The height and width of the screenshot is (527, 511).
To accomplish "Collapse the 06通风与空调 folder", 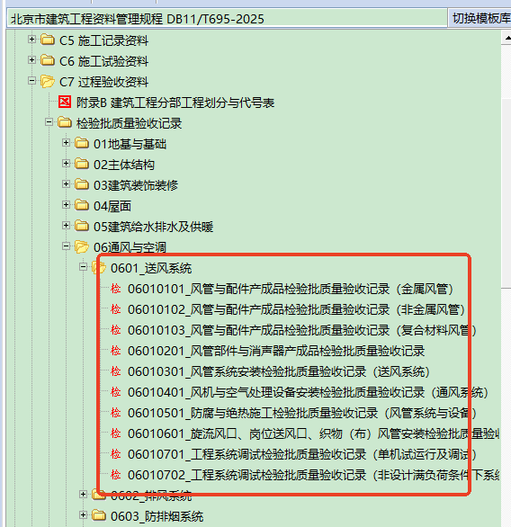I will click(67, 246).
